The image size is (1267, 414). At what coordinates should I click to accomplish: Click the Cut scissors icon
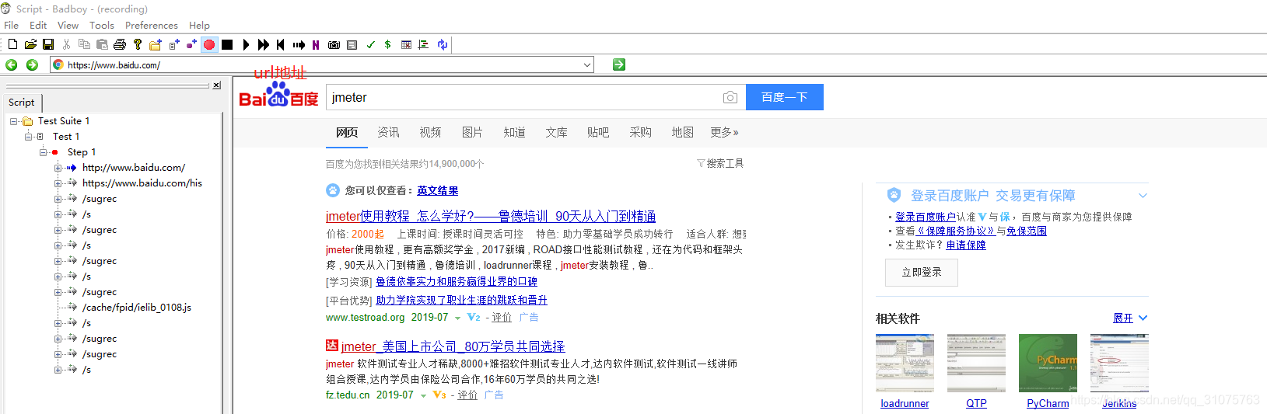(x=66, y=44)
